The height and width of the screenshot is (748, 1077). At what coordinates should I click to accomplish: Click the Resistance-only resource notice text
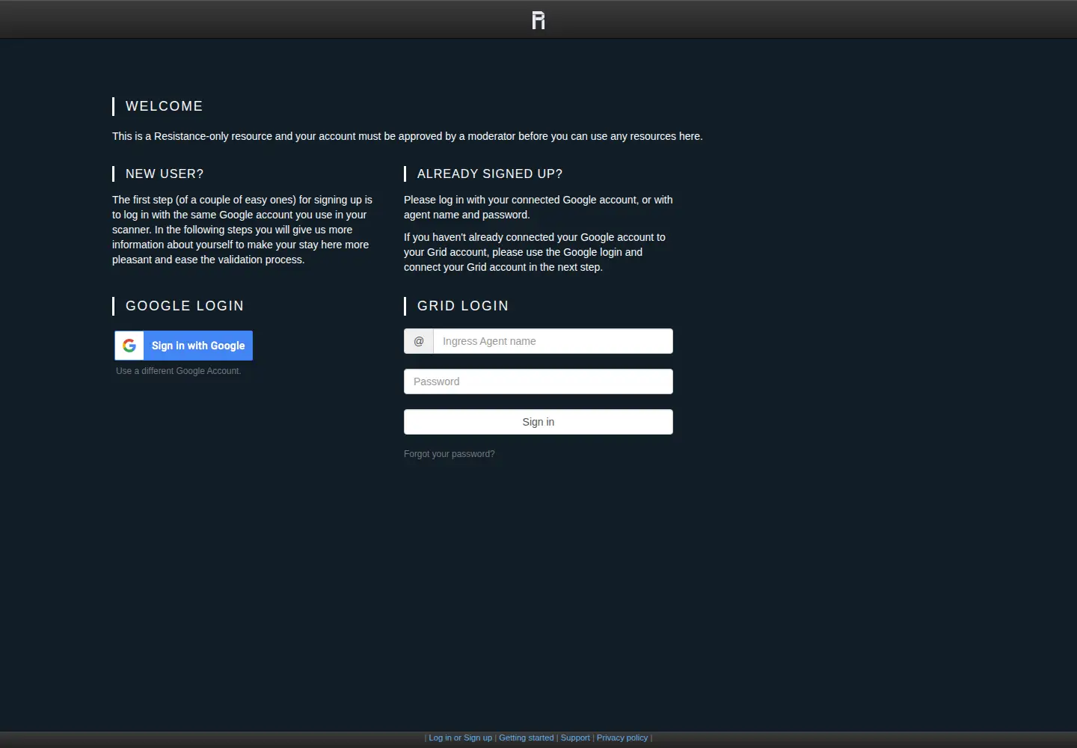coord(408,136)
